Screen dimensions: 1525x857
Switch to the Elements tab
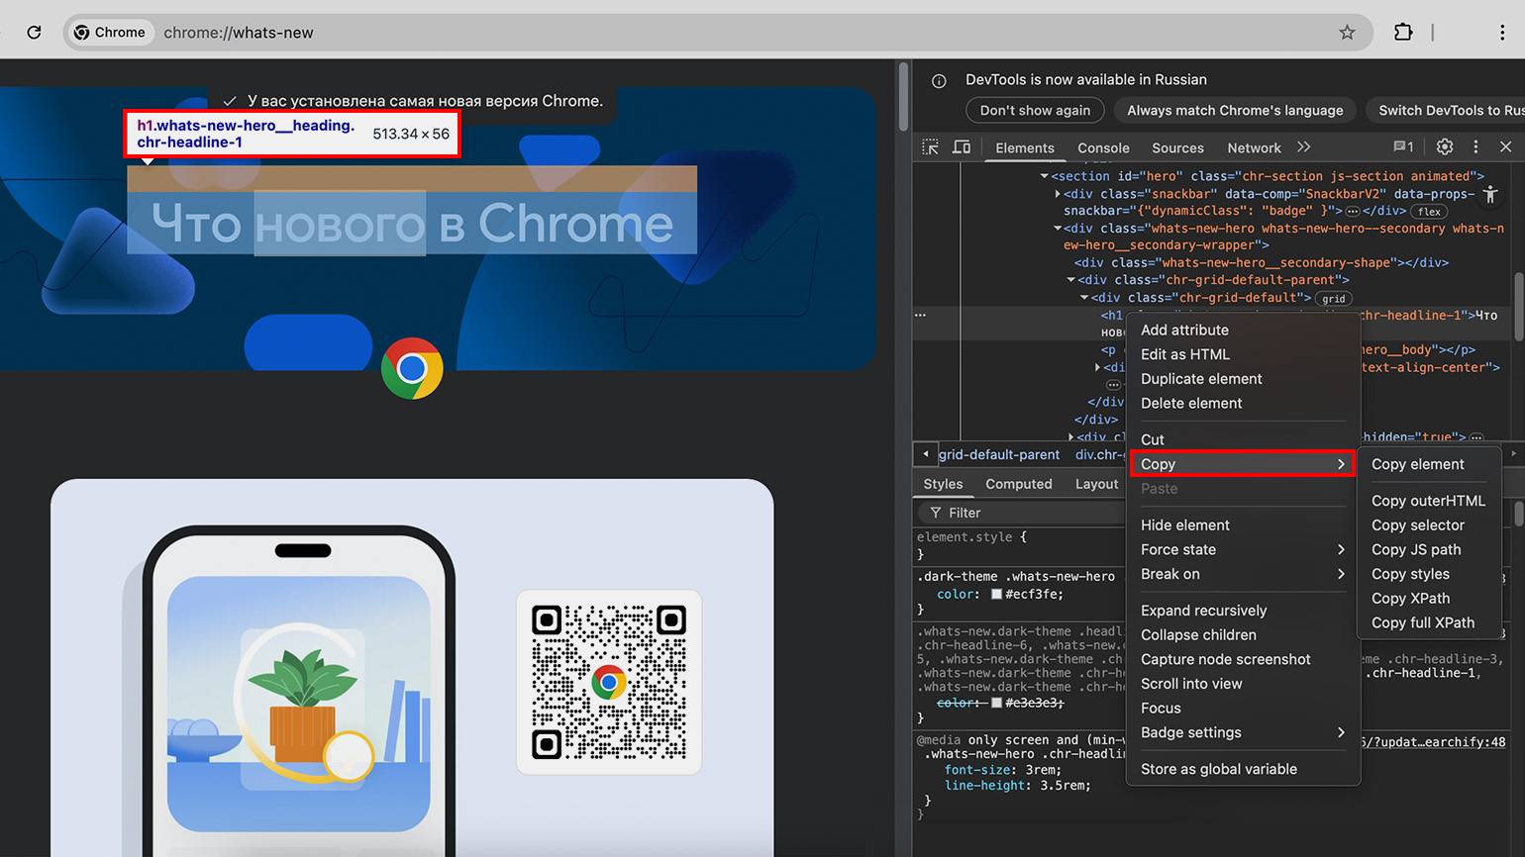click(1025, 147)
